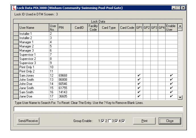Select the Supervisor 2 name cell
This screenshot has width=196, height=138.
coord(34,59)
